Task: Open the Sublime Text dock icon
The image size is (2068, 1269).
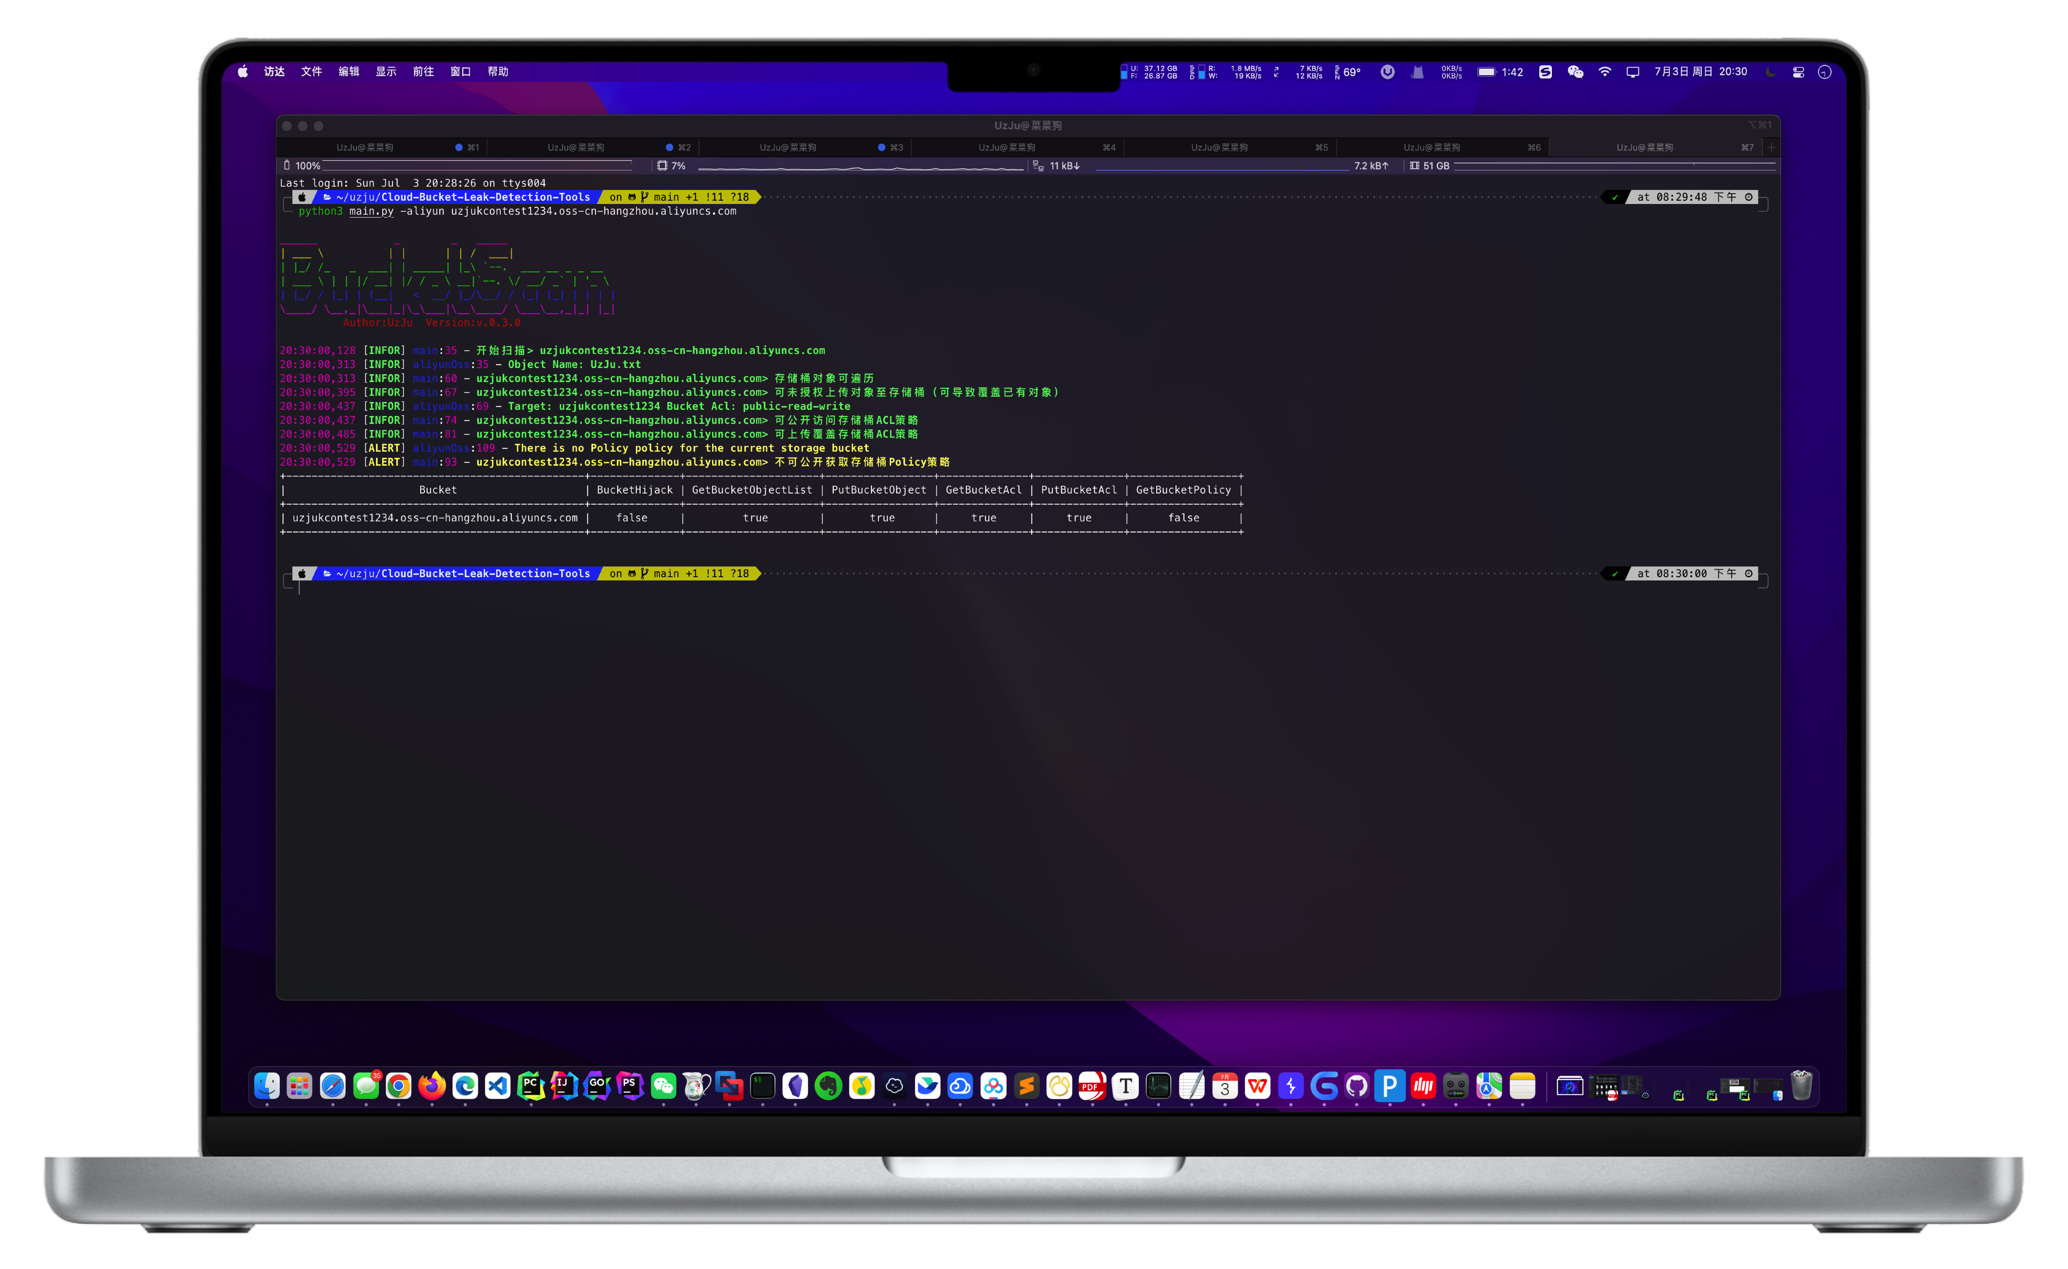Action: (1026, 1086)
